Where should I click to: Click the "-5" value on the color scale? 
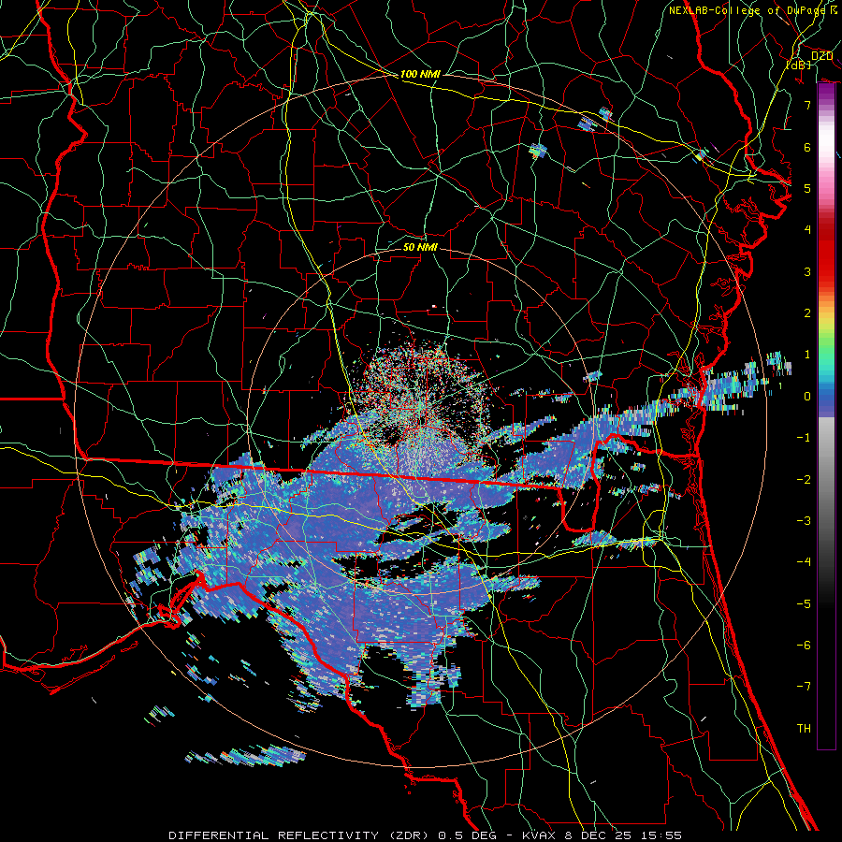click(x=804, y=604)
